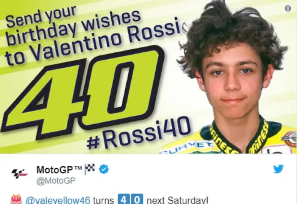Open the @valeyellow46 mention link

coord(58,200)
